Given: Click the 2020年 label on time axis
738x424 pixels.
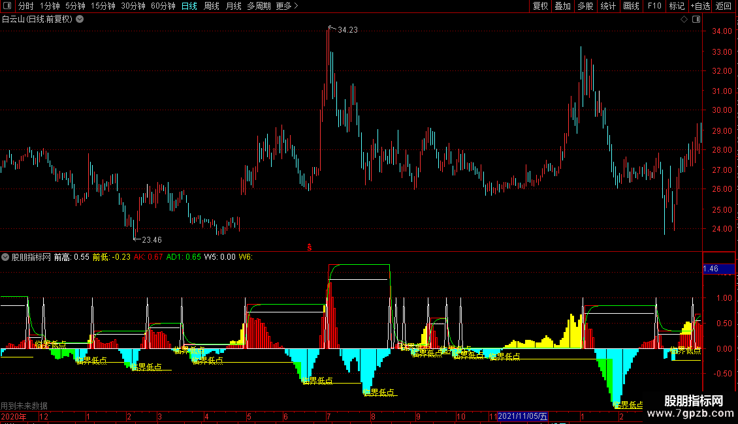Looking at the screenshot, I should 14,416.
